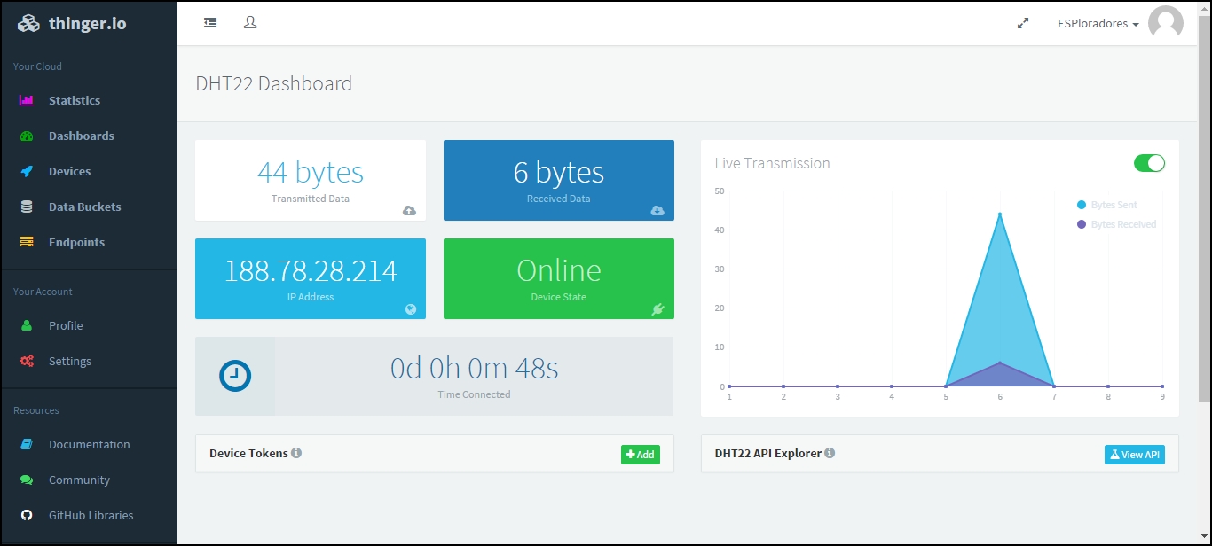Image resolution: width=1212 pixels, height=546 pixels.
Task: Turn off the Live Transmission switch
Action: tap(1149, 163)
